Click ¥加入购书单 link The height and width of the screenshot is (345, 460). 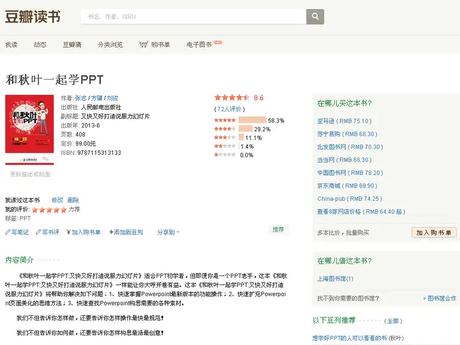pyautogui.click(x=84, y=232)
